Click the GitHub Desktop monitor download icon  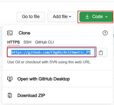[x=10, y=79]
